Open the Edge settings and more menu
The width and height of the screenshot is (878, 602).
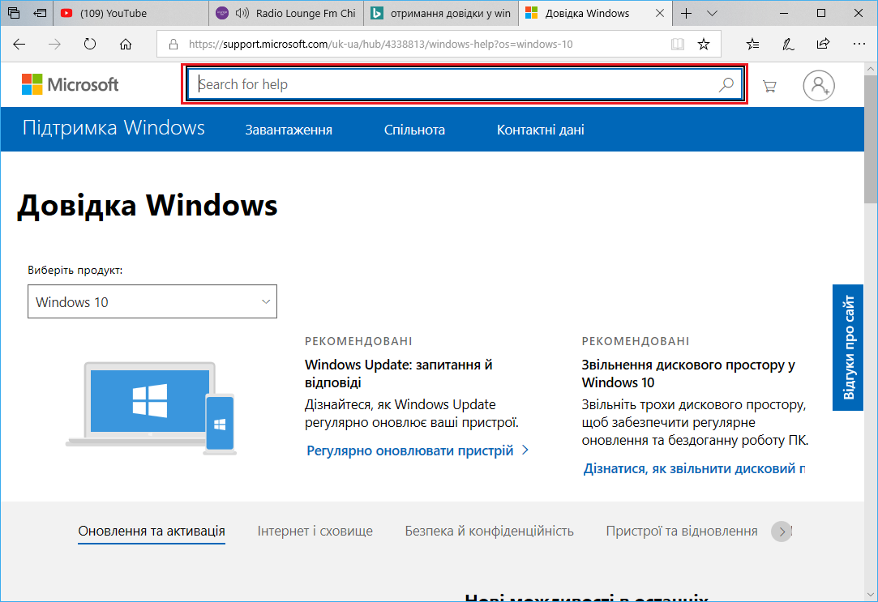pyautogui.click(x=859, y=45)
